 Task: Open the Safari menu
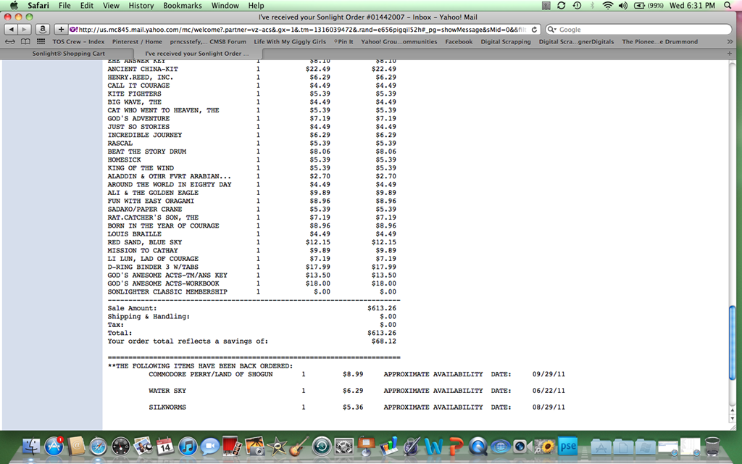[x=38, y=6]
